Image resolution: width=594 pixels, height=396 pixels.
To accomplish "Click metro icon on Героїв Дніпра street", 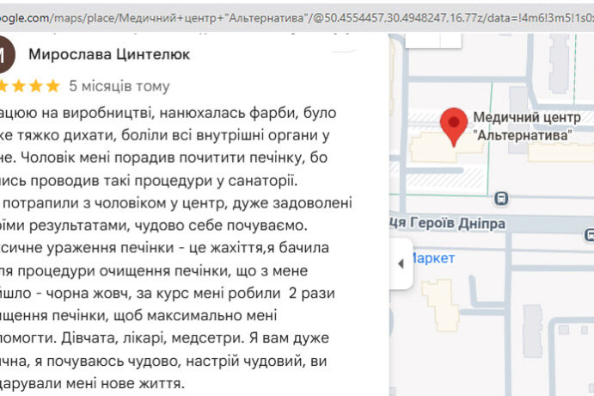I will point(589,234).
